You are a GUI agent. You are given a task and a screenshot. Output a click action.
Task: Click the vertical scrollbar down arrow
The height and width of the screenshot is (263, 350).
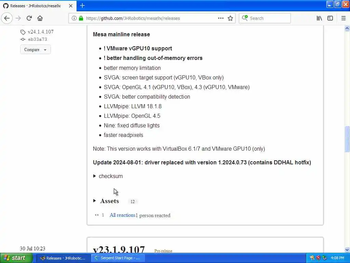click(x=347, y=250)
